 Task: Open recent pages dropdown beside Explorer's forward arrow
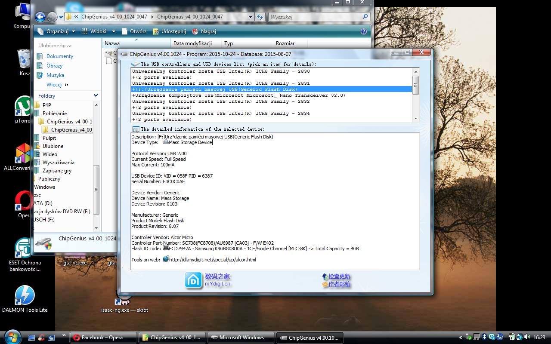click(x=61, y=17)
